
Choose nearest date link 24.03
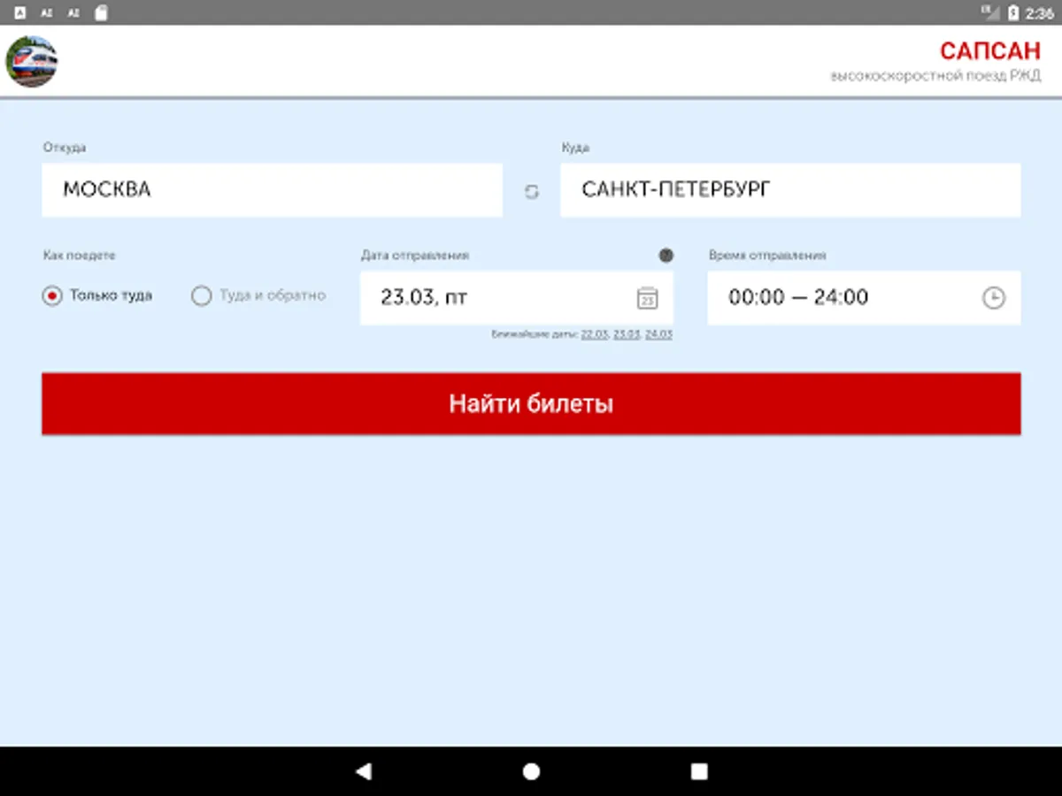coord(659,334)
